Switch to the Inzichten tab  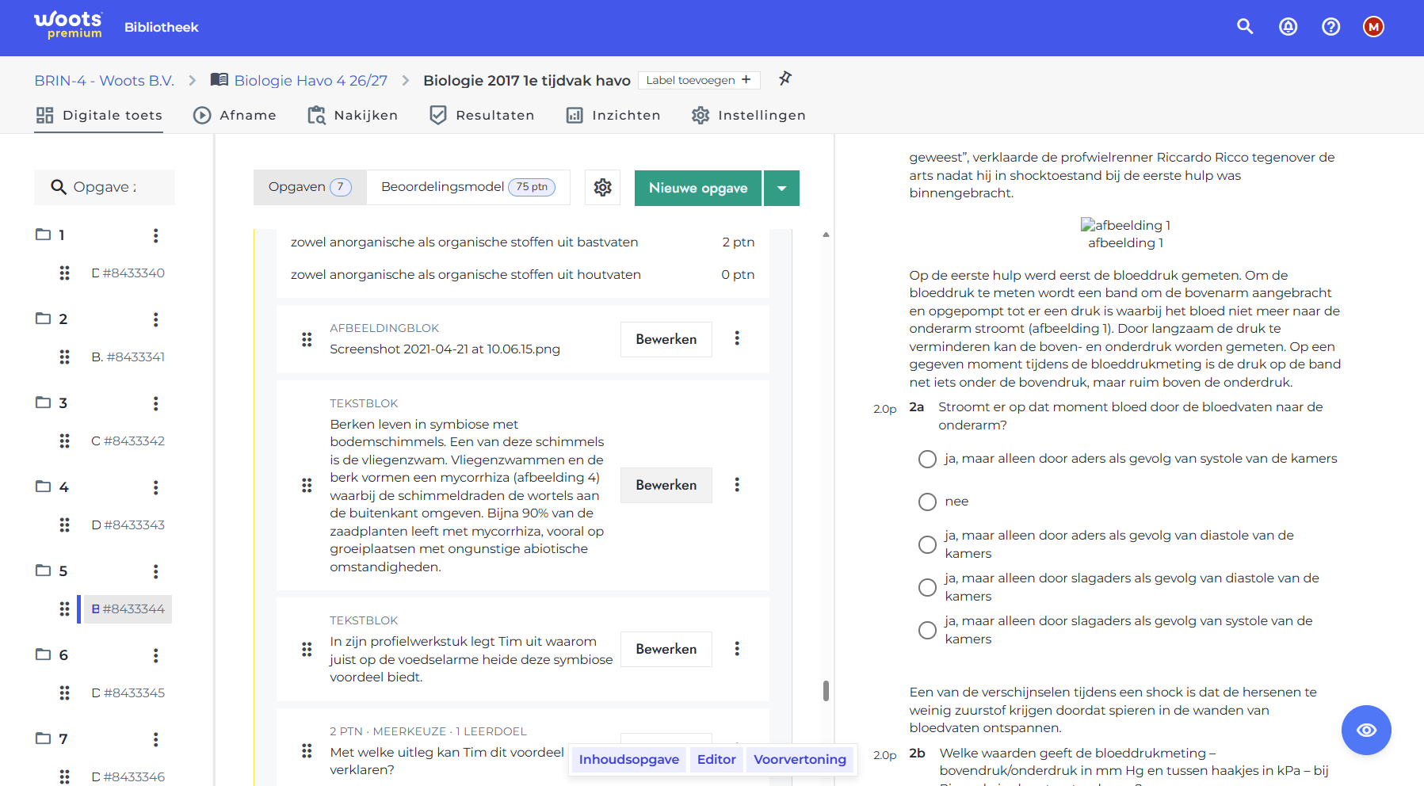coord(613,115)
